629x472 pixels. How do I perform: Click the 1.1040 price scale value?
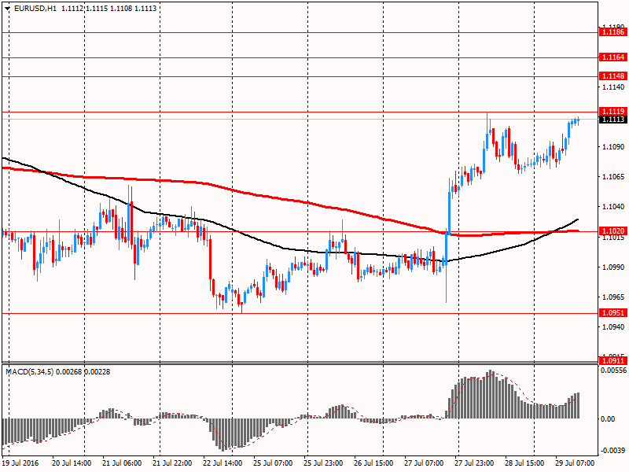[x=613, y=207]
